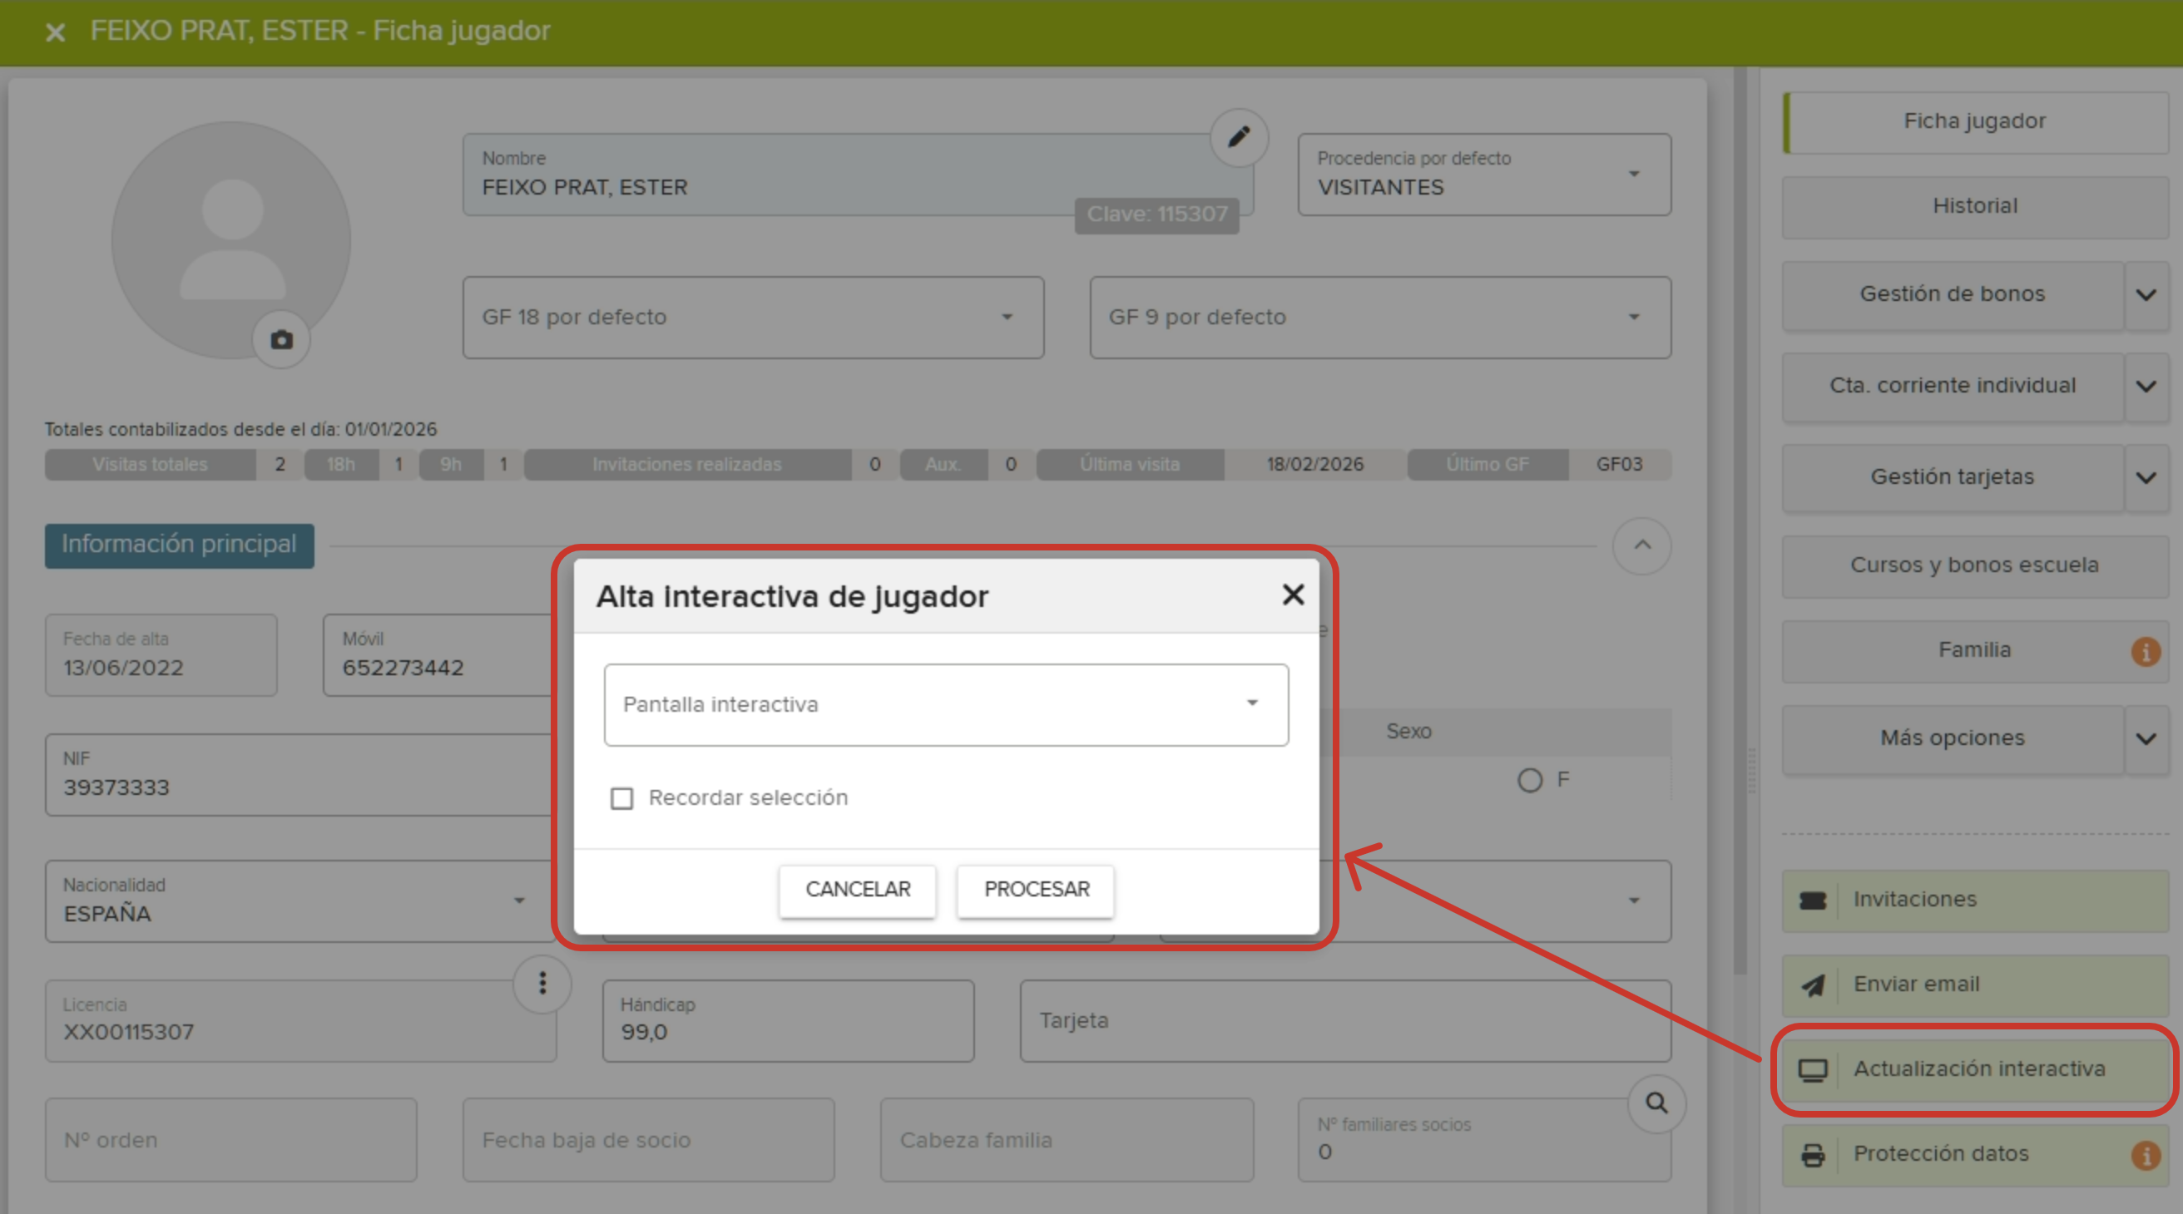Open the Procedencia por defecto dropdown

1484,175
